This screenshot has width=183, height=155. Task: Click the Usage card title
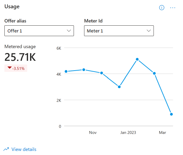(x=12, y=6)
